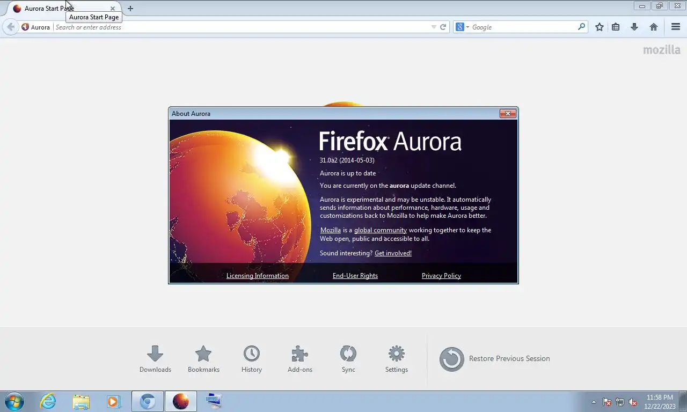Open Add-ons manager from start page
Screen dimensions: 687x412
coord(300,359)
